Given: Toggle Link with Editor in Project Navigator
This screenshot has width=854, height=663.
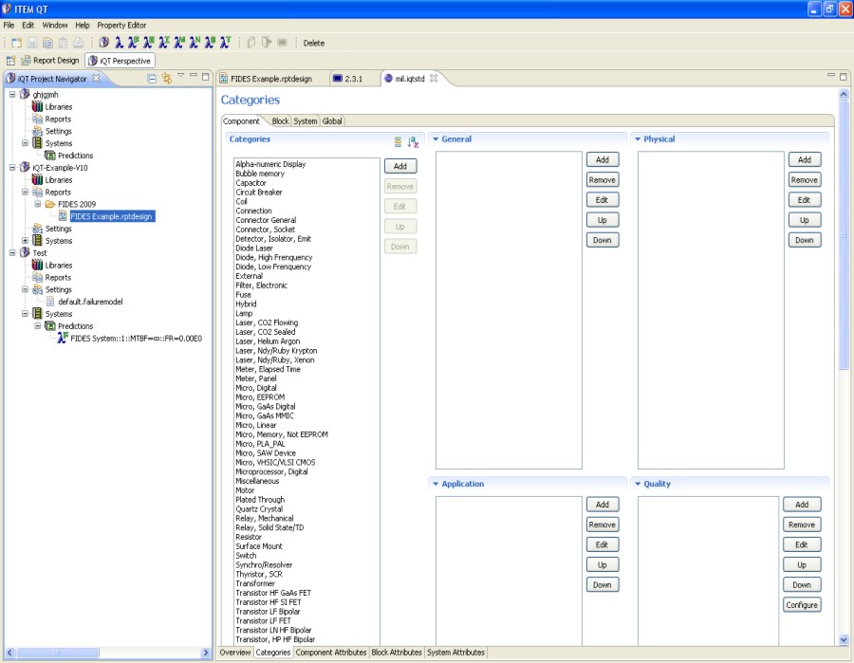Looking at the screenshot, I should 166,78.
